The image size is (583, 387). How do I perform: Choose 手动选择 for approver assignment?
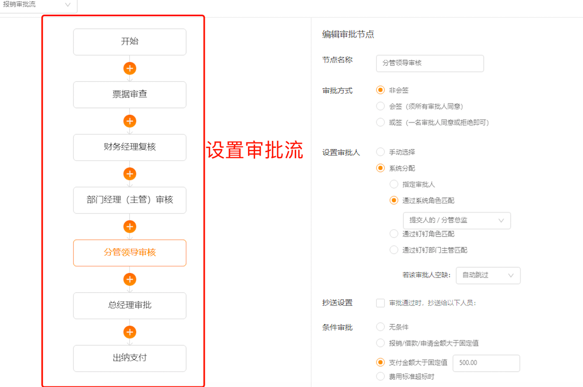pos(380,152)
